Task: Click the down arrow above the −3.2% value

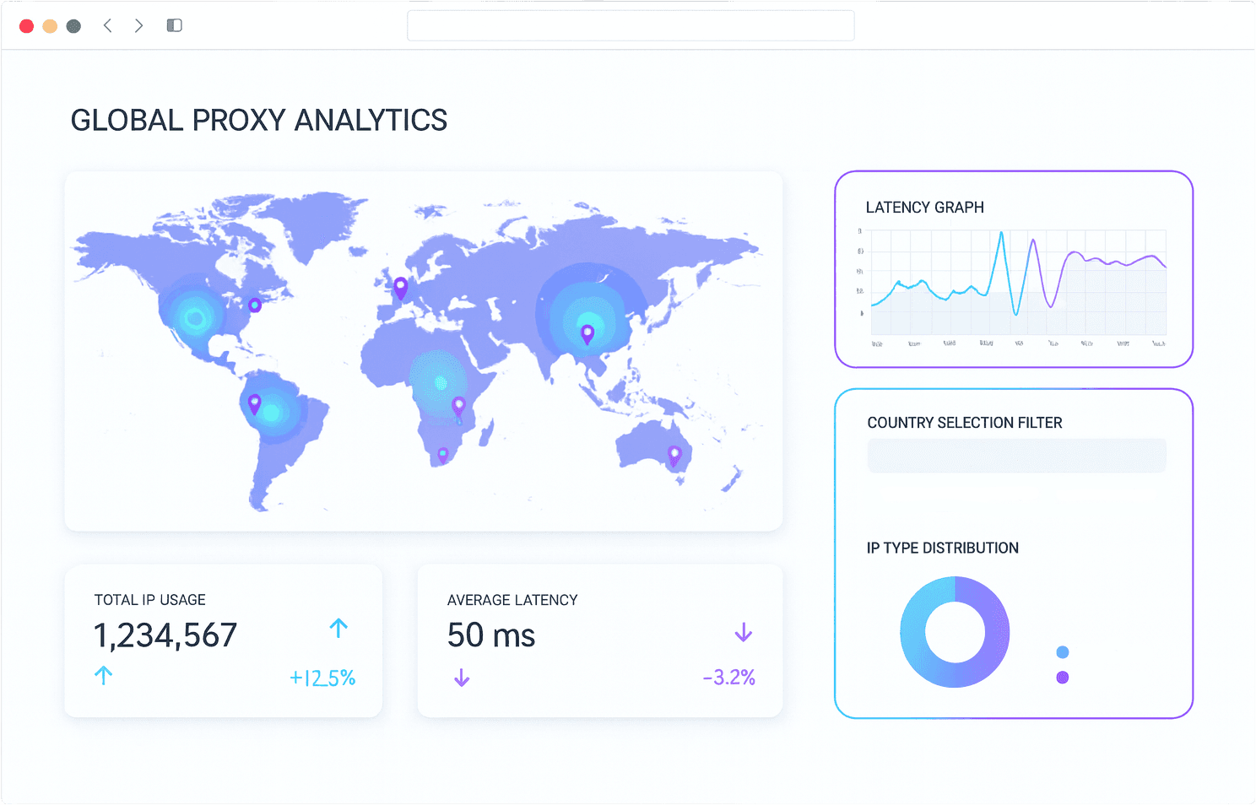Action: (x=744, y=632)
